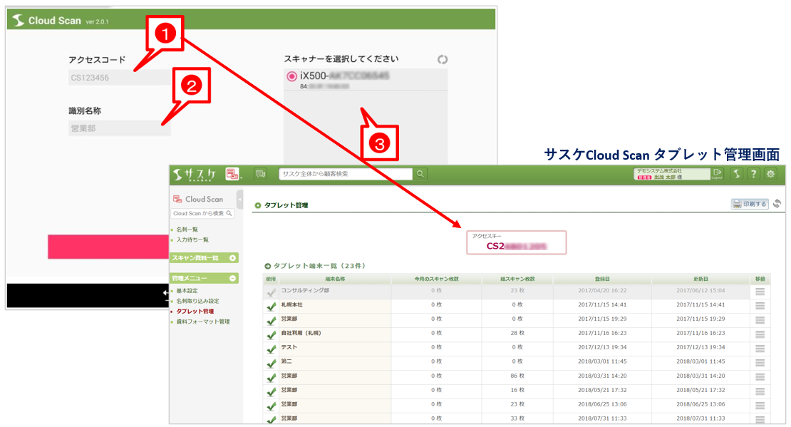Click the 更新日 column header

pyautogui.click(x=700, y=279)
